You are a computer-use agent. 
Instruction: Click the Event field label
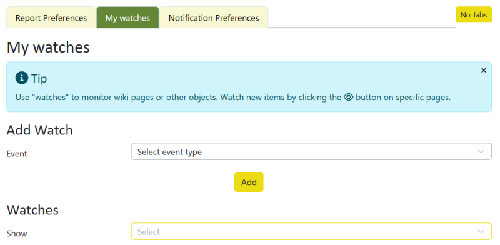[x=17, y=154]
